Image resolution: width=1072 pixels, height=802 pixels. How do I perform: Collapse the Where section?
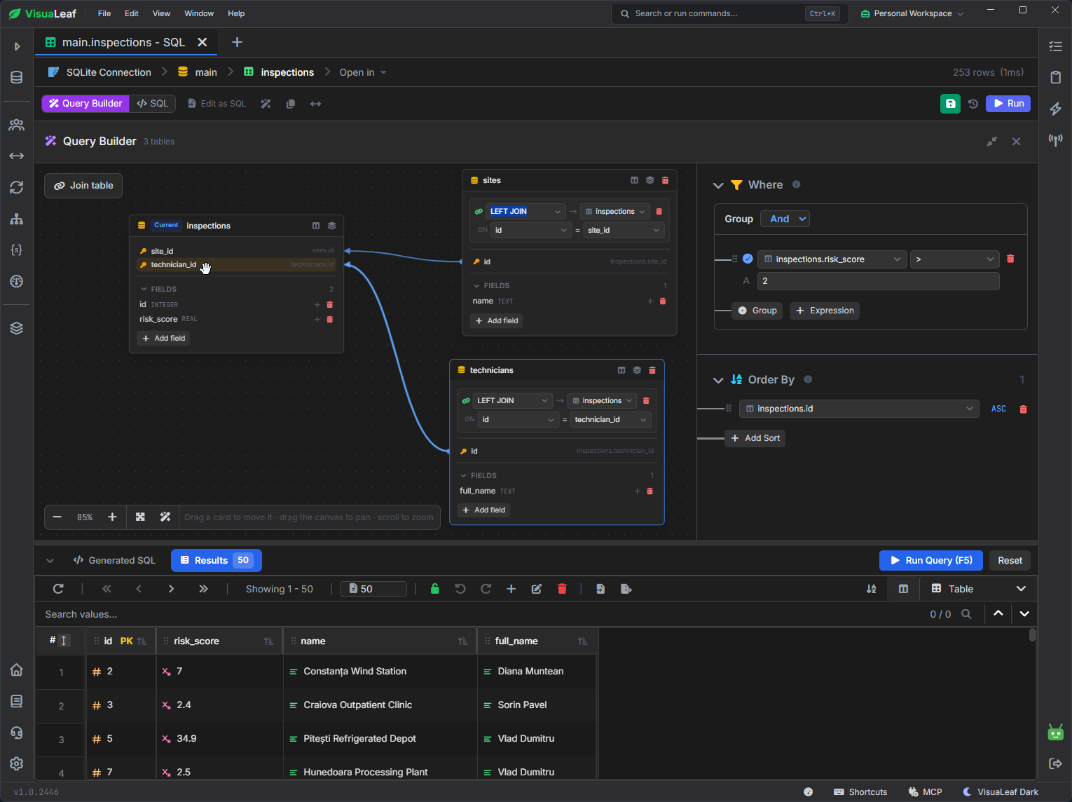[x=718, y=185]
